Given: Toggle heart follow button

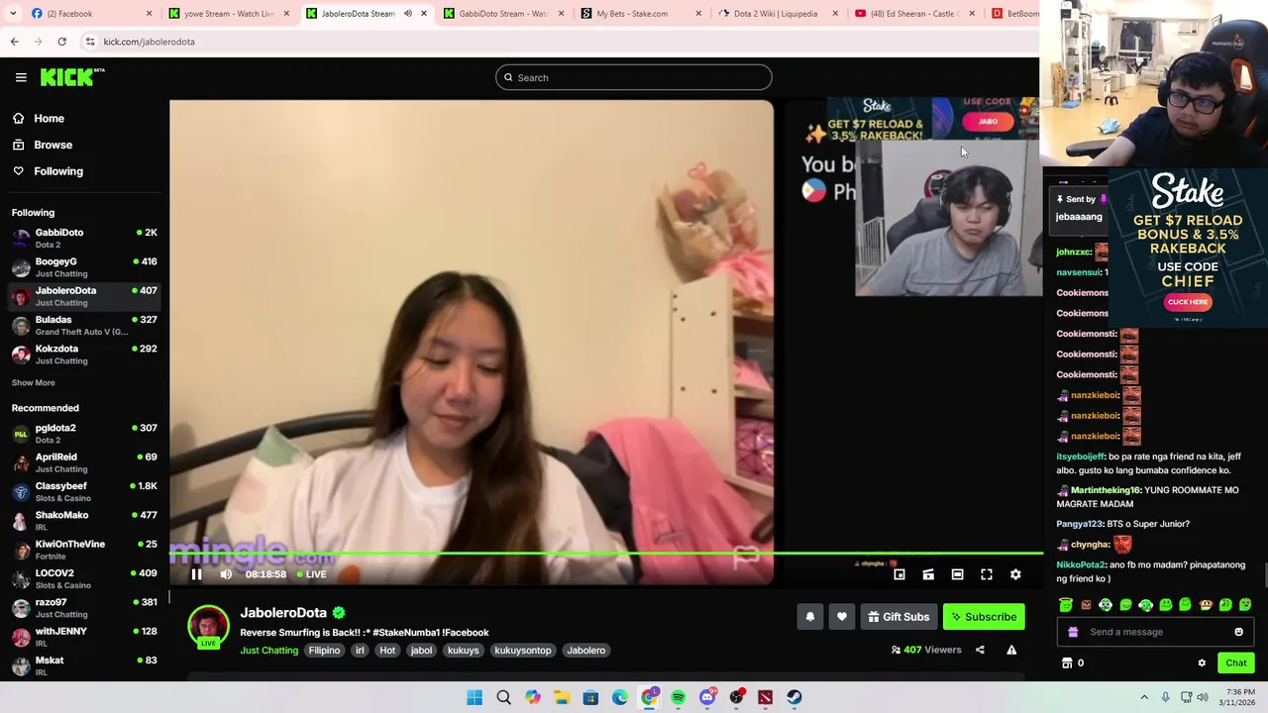Looking at the screenshot, I should pos(841,617).
